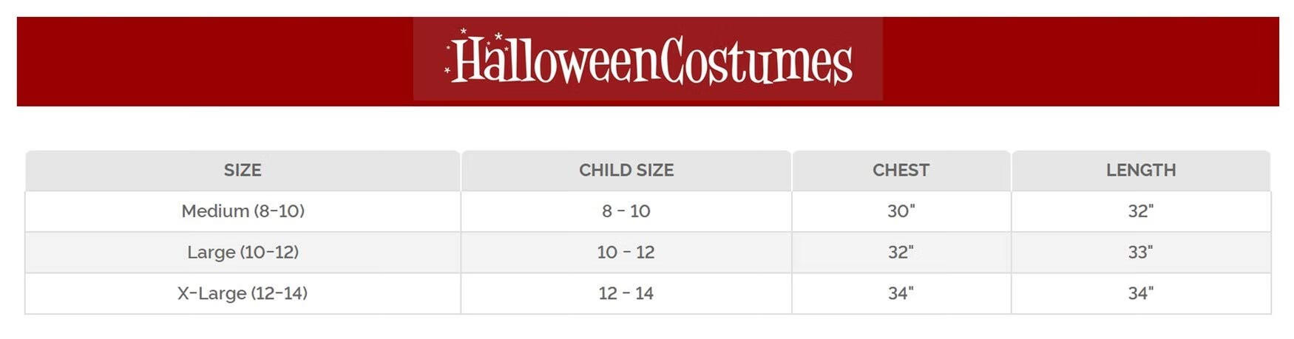Screen dimensions: 1294x339
Task: Pick the 33" length value for Large
Action: pyautogui.click(x=1141, y=253)
